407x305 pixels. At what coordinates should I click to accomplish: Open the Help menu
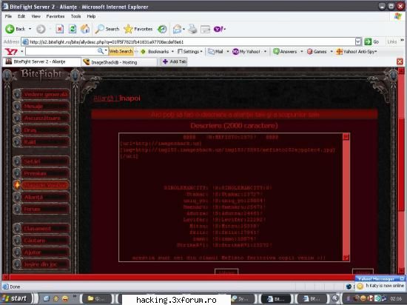point(91,16)
